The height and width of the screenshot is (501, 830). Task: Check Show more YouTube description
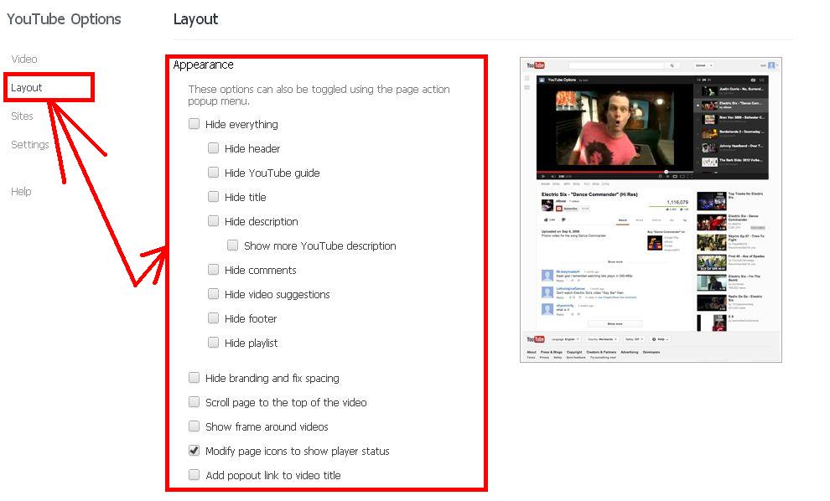coord(232,245)
